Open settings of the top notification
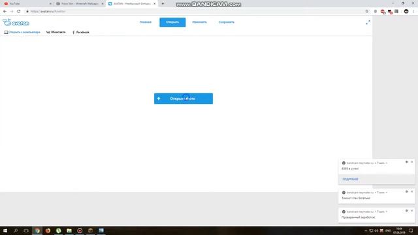 pyautogui.click(x=406, y=162)
